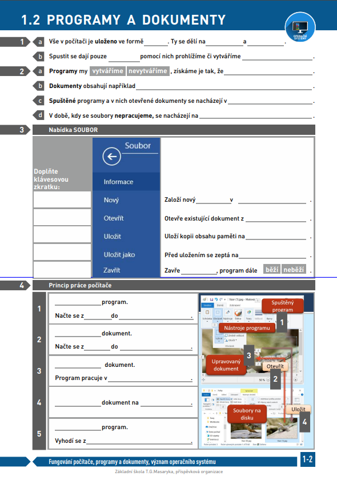
Task: Click the 'Nabídka SOUBOR' section heading
Action: [74, 130]
